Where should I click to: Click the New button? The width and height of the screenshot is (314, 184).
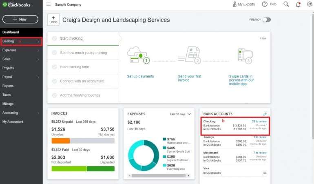click(x=20, y=19)
